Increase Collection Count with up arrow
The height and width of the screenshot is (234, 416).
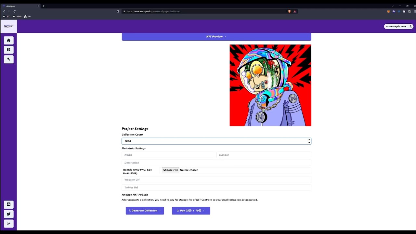309,140
